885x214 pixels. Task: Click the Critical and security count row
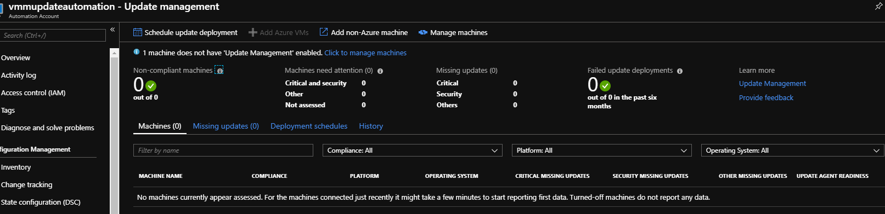[325, 83]
